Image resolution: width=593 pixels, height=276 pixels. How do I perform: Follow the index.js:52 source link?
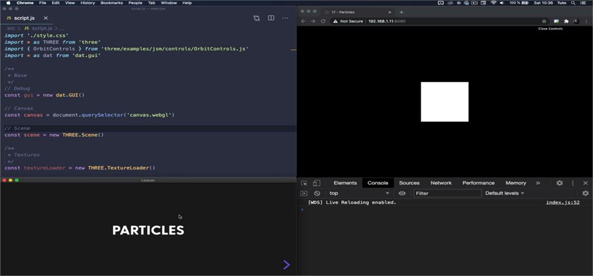tap(563, 203)
